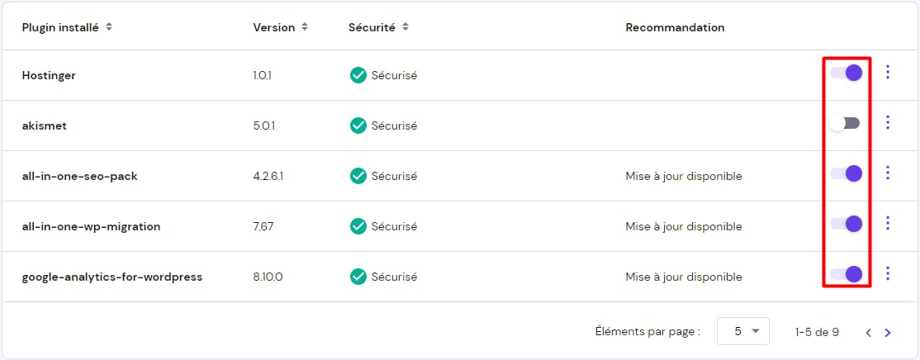Disable the all-in-one-seo-pack plugin toggle

(846, 173)
